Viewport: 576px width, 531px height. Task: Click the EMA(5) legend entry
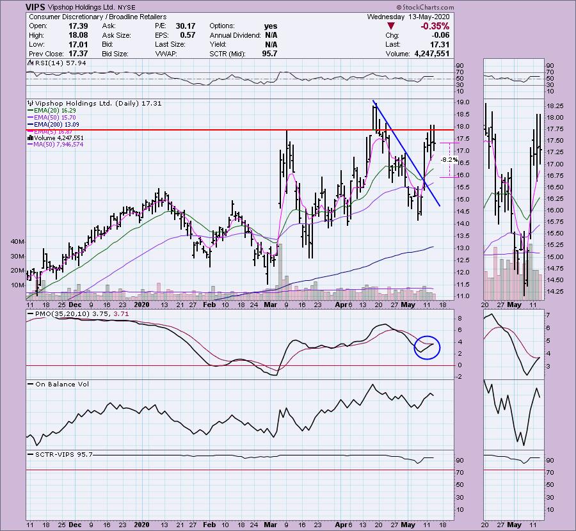pyautogui.click(x=53, y=131)
